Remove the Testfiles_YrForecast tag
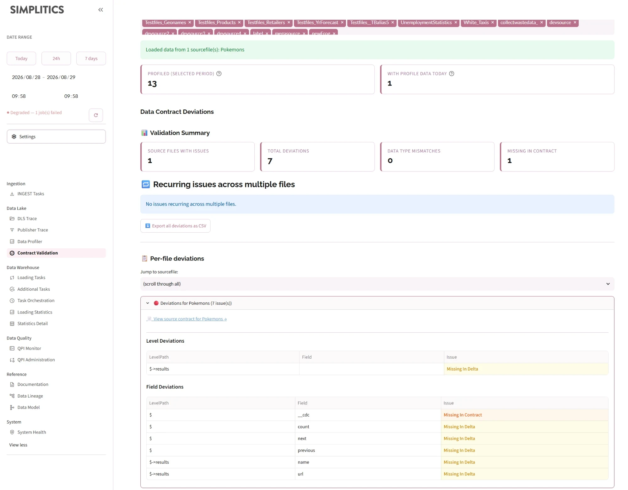The image size is (628, 490). tap(342, 23)
